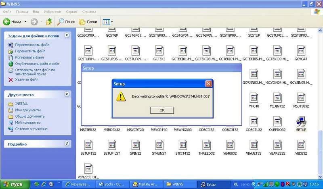Collapse the Задачи для файлов и папок panel
323x189 pixels.
coord(67,35)
